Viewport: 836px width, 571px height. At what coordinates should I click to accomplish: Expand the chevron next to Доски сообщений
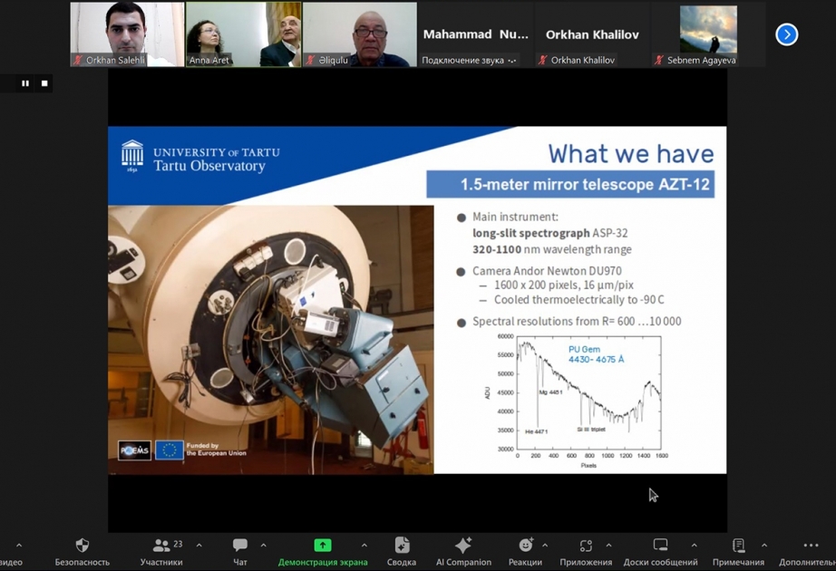point(695,546)
